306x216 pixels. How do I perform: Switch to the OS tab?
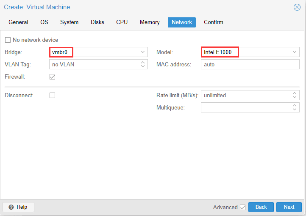click(x=44, y=22)
